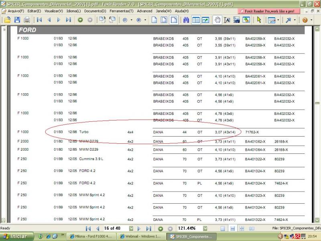Toggle the navigation panel button
Viewport: 321px width, 241px height.
[x=196, y=20]
